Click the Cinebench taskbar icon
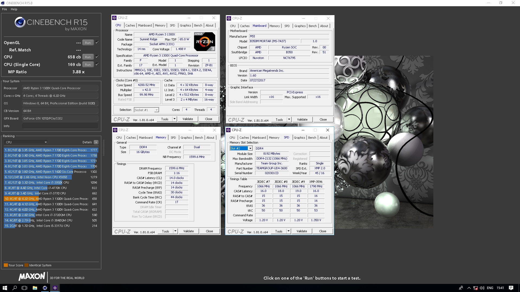Screen dimensions: 520x292 tap(45, 288)
